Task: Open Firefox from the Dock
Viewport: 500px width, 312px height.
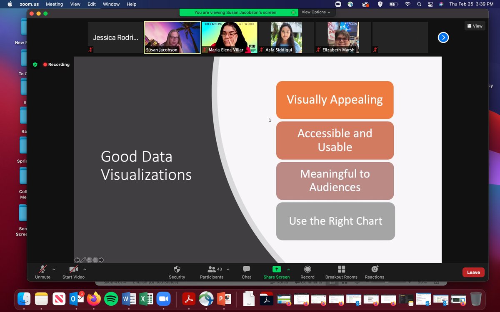Action: tap(94, 299)
